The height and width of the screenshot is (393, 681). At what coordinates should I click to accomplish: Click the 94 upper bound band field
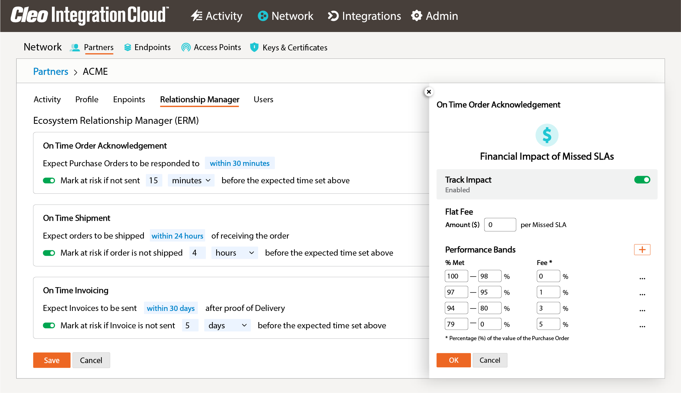point(456,308)
